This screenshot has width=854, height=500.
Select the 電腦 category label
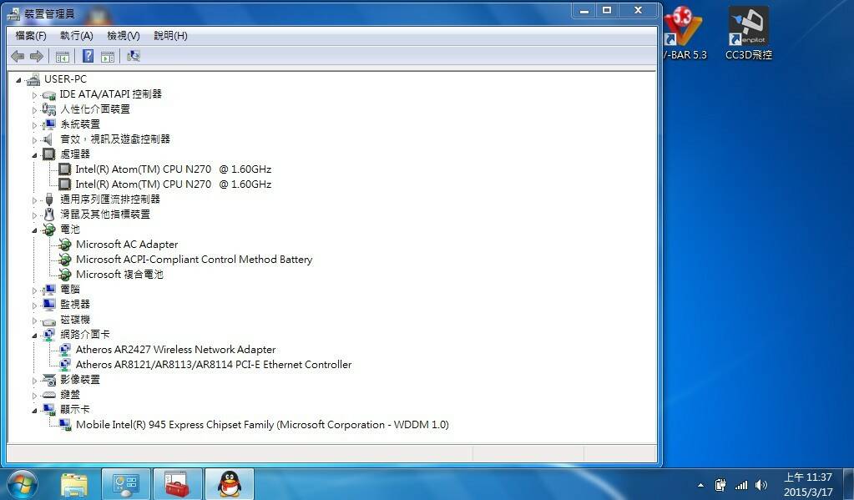(70, 289)
